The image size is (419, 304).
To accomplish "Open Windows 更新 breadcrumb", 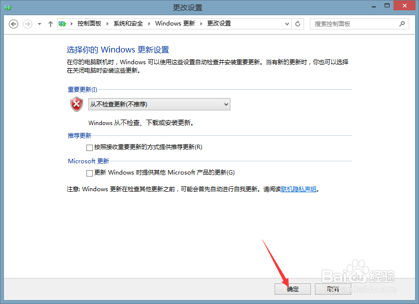I will pyautogui.click(x=175, y=24).
